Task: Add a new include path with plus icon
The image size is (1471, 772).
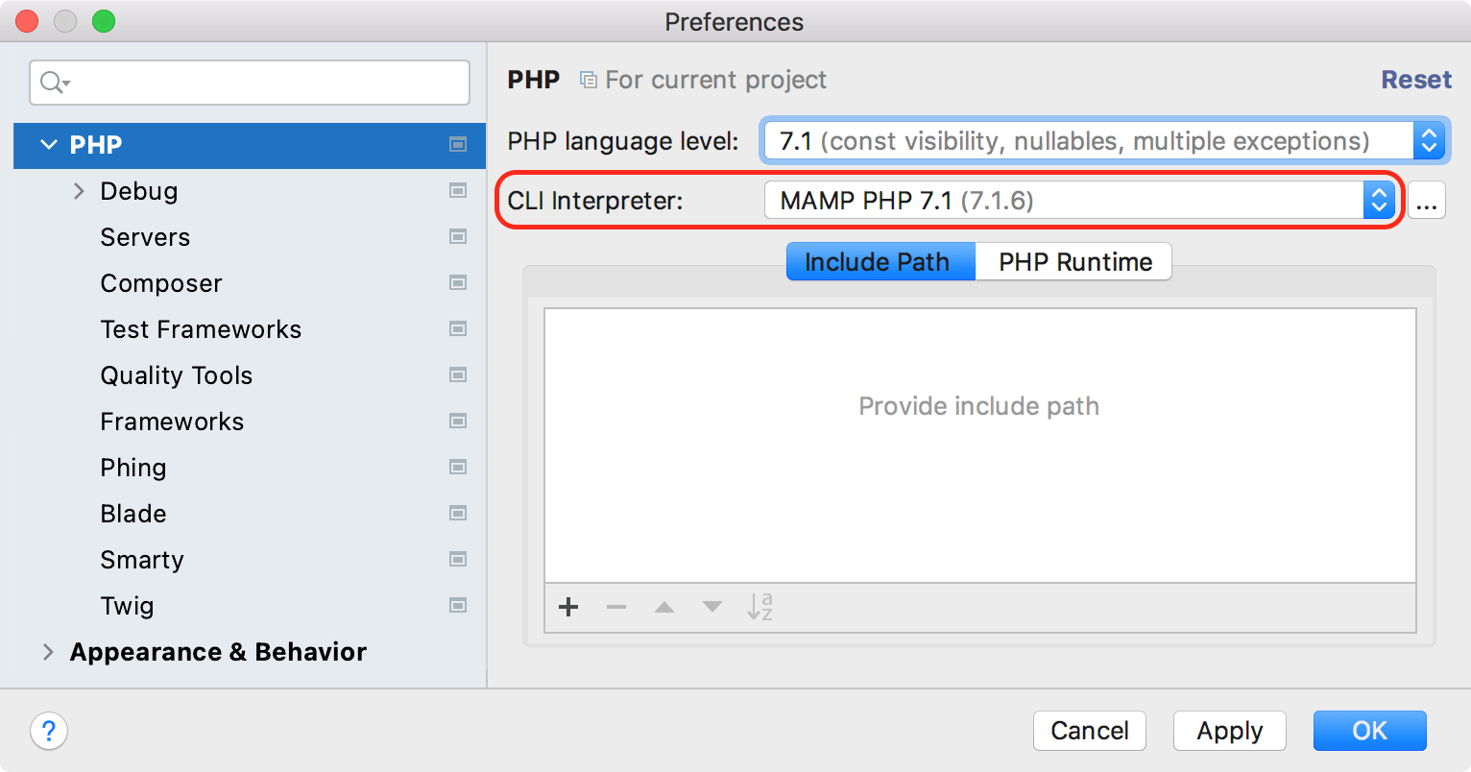Action: 568,607
